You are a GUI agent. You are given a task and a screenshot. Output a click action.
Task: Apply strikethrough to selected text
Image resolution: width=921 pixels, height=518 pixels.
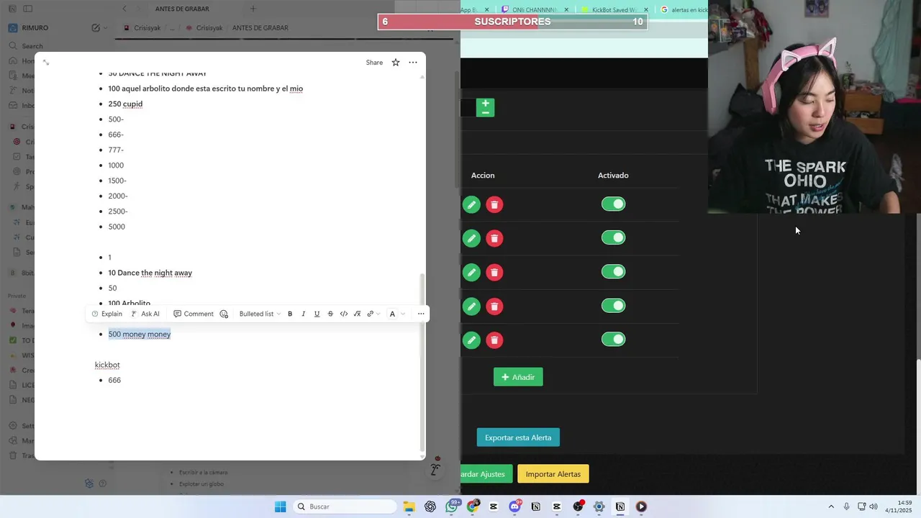pyautogui.click(x=330, y=314)
